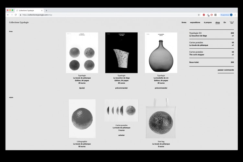
Task: Preorder Le bouchon de liège book
Action: (121, 88)
